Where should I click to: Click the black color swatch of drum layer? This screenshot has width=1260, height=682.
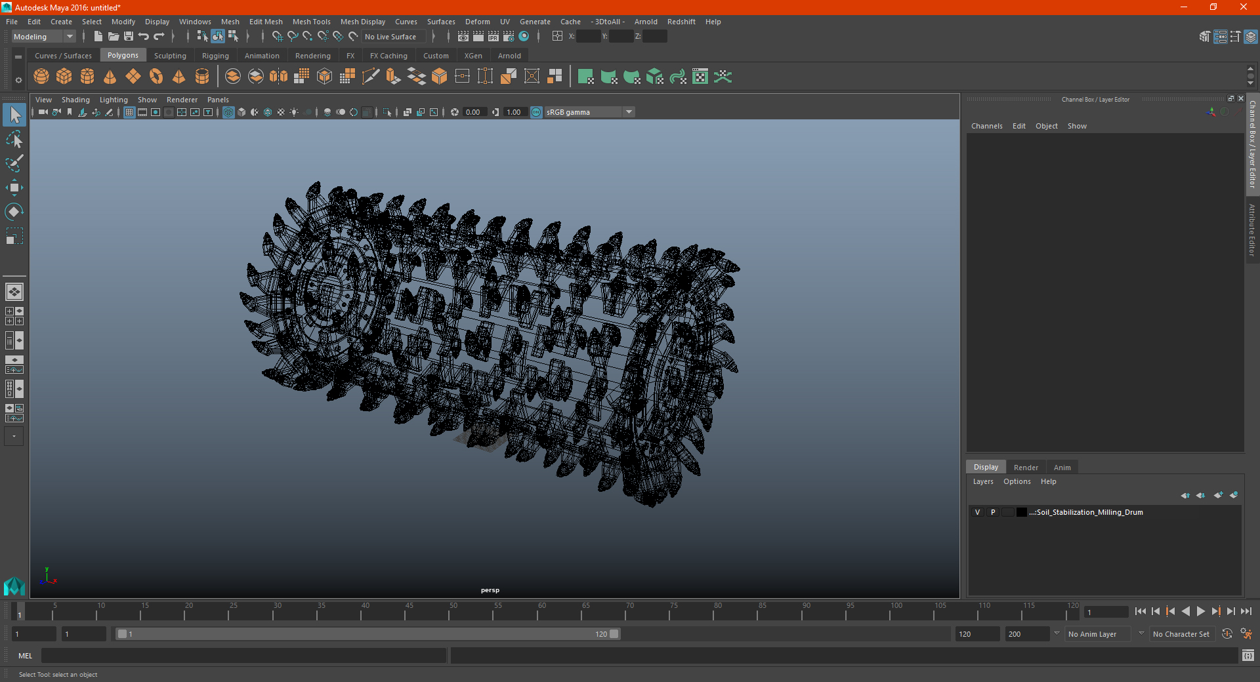[1022, 512]
